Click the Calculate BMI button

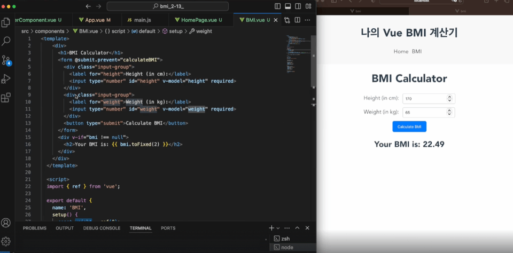coord(409,127)
